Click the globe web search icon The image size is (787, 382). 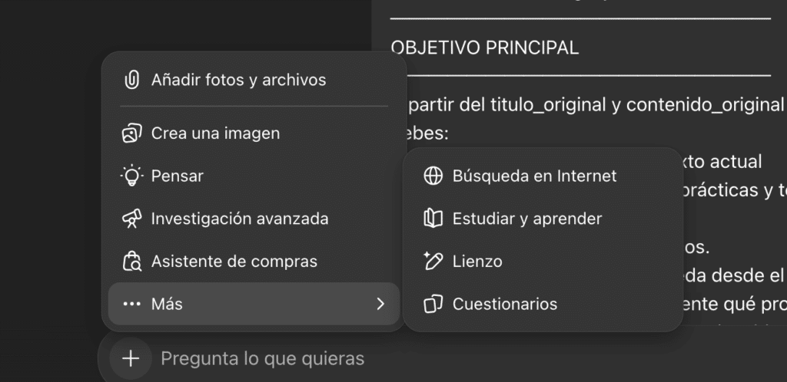(x=433, y=176)
